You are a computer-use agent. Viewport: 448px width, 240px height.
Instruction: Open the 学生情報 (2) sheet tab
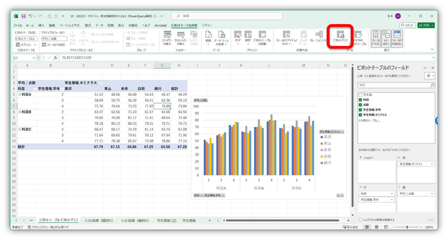167,220
